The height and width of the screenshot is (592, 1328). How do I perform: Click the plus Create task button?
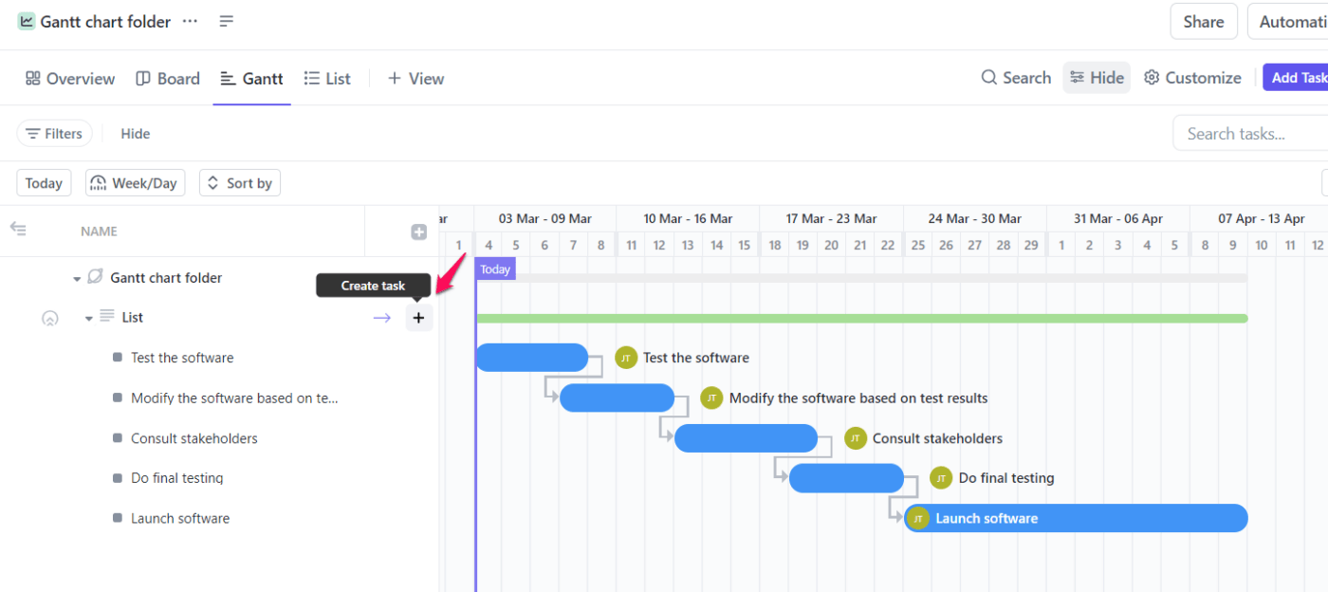[x=419, y=318]
